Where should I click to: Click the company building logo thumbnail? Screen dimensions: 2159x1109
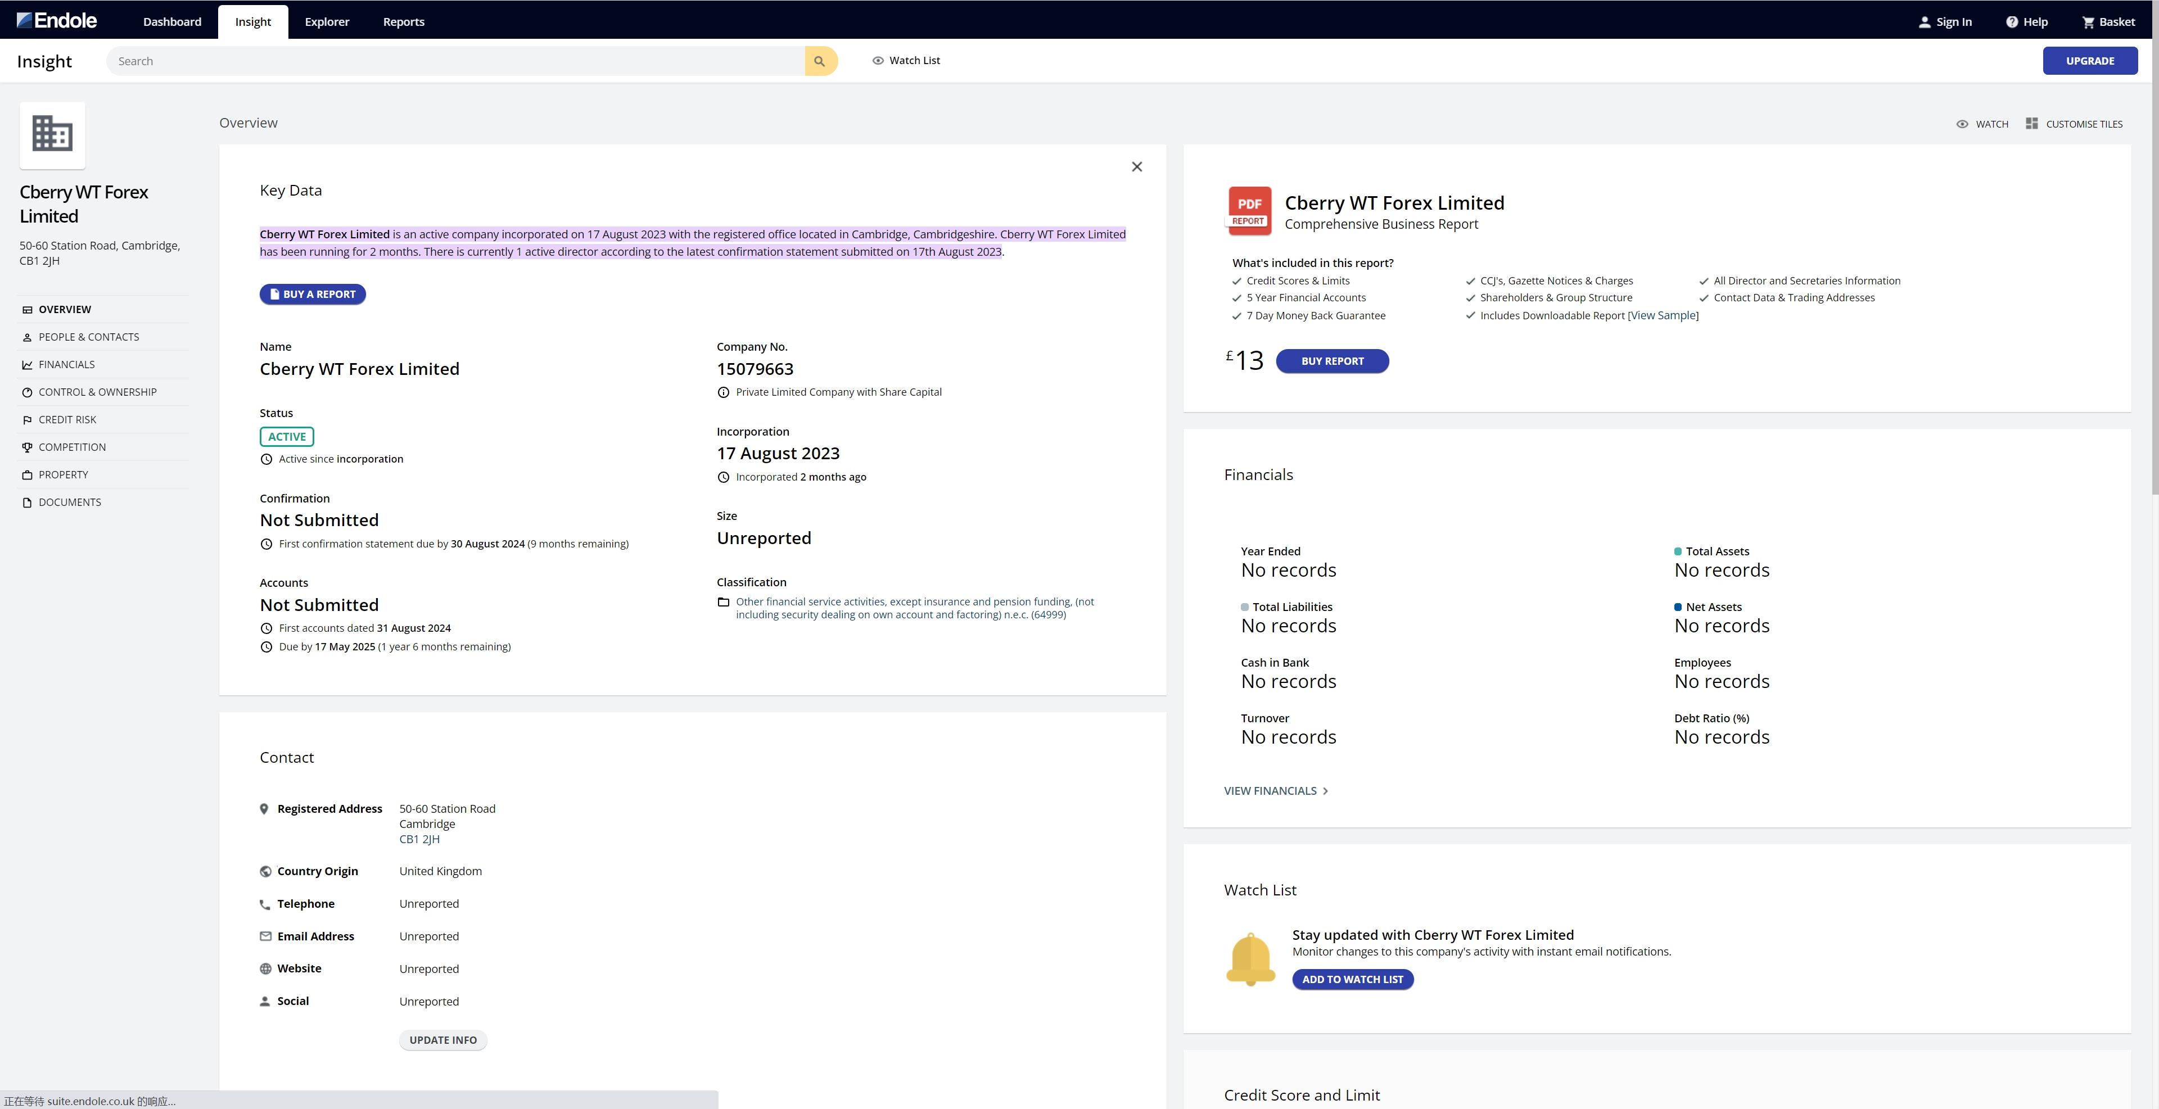pos(52,135)
